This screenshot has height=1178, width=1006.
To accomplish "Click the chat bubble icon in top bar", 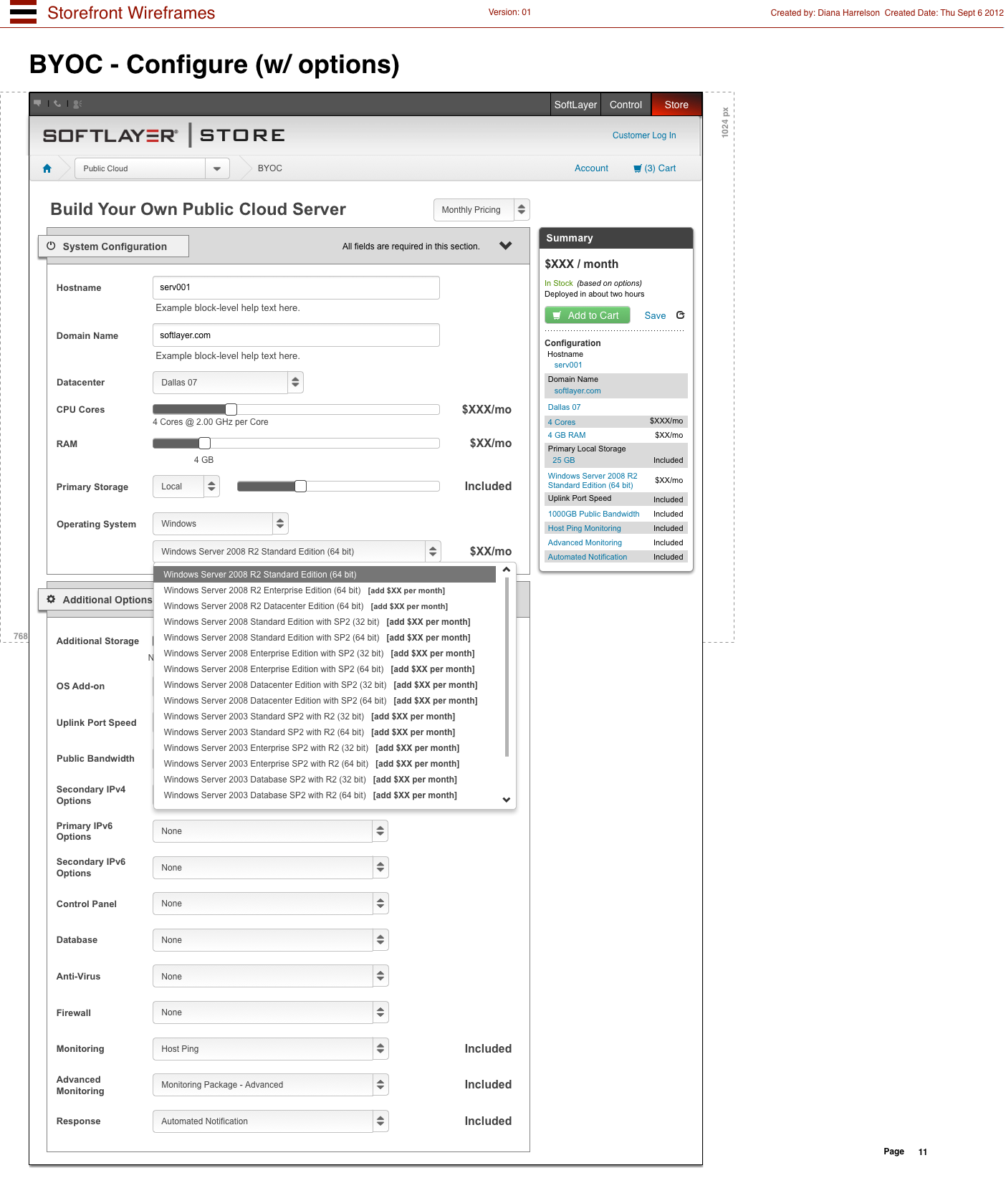I will coord(37,103).
